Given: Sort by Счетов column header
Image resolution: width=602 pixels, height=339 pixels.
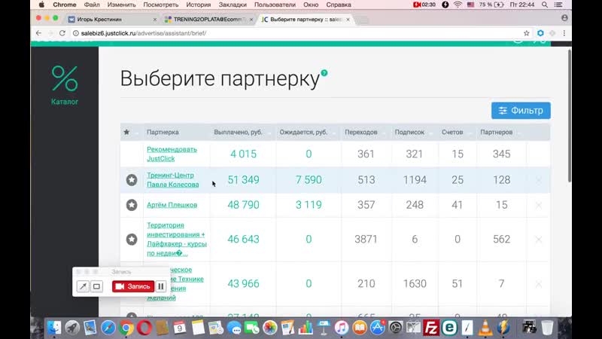Looking at the screenshot, I should [452, 132].
